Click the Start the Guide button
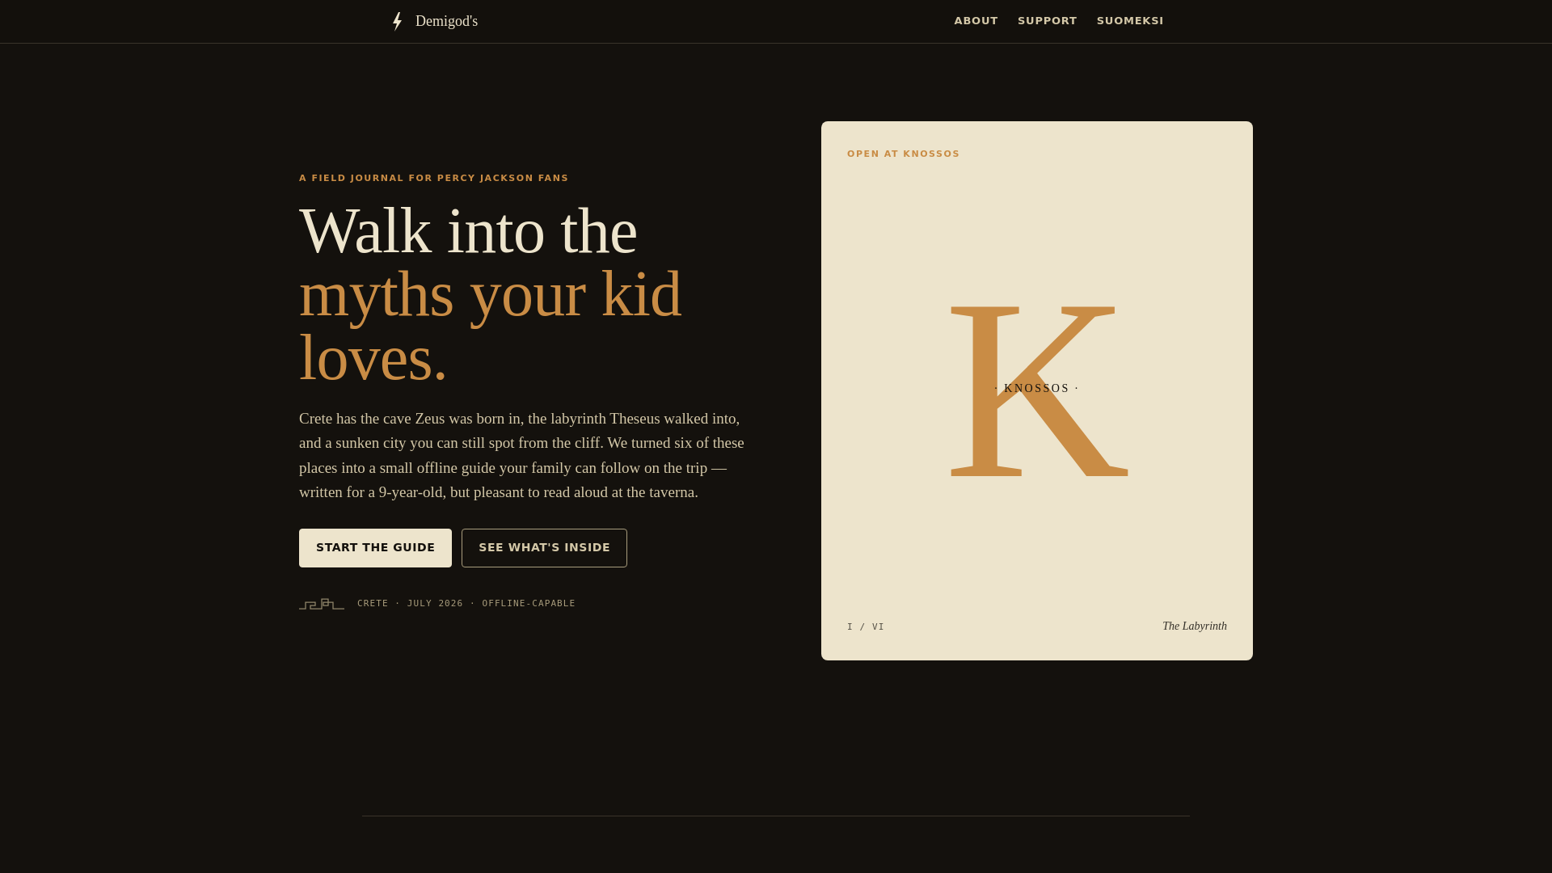 click(375, 548)
